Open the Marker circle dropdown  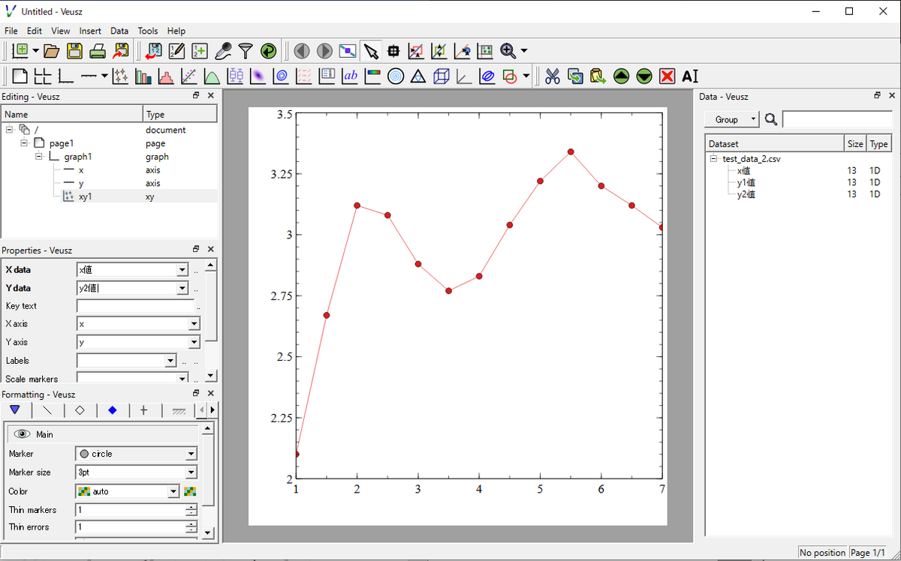click(191, 454)
